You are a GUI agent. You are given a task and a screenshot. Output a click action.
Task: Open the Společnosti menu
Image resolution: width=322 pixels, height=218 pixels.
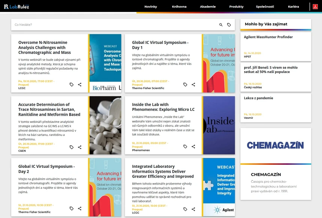265,7
